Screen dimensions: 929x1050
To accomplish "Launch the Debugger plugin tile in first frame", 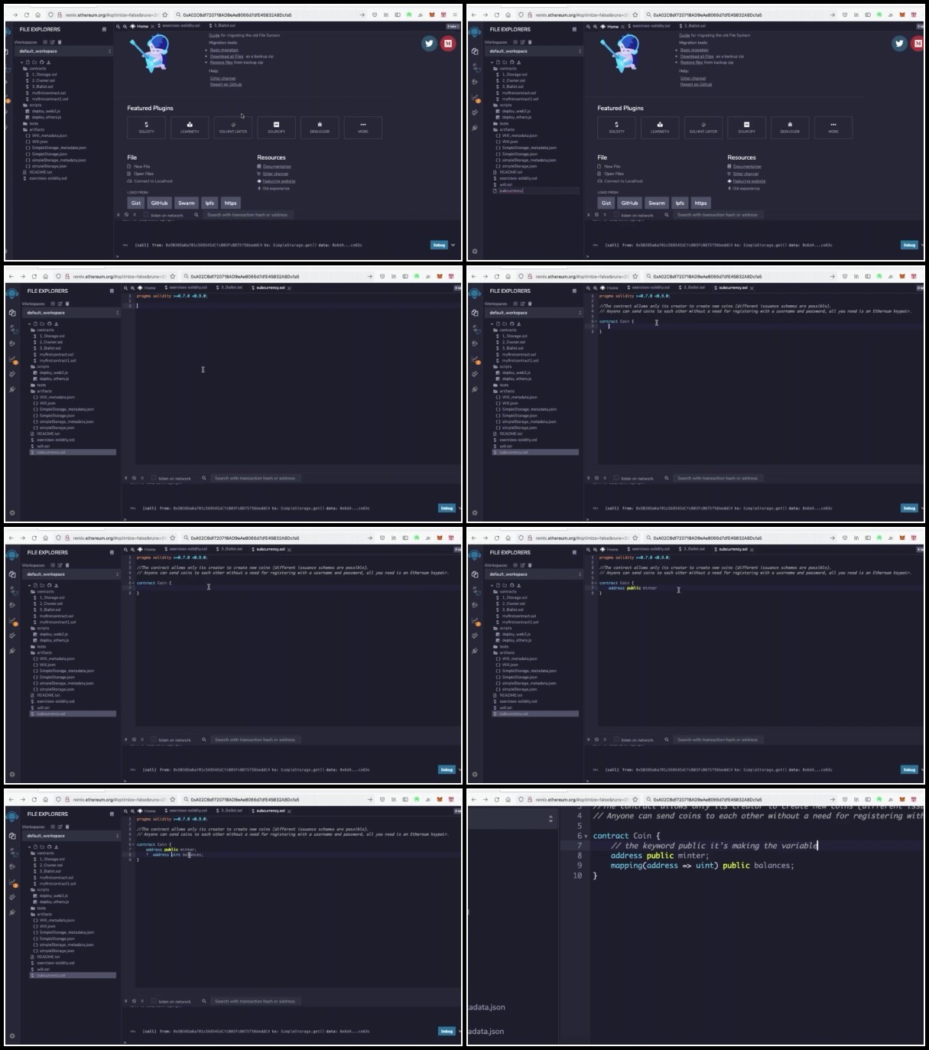I will point(320,127).
